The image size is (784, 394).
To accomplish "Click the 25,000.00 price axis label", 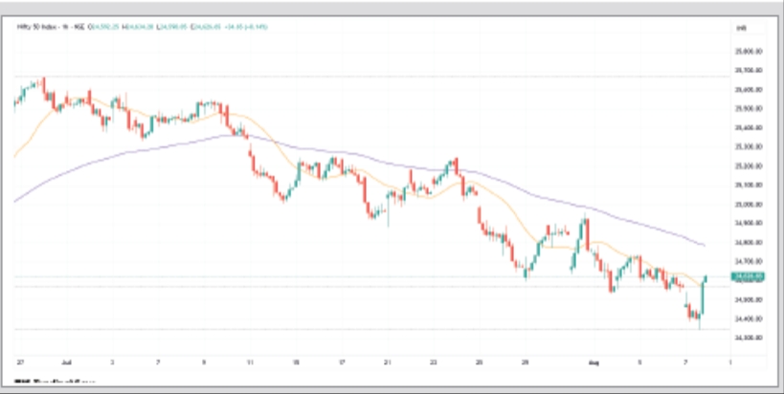I will [746, 204].
